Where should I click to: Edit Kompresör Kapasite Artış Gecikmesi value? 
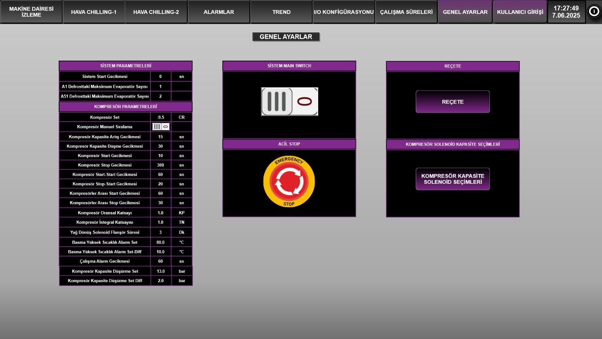click(161, 137)
